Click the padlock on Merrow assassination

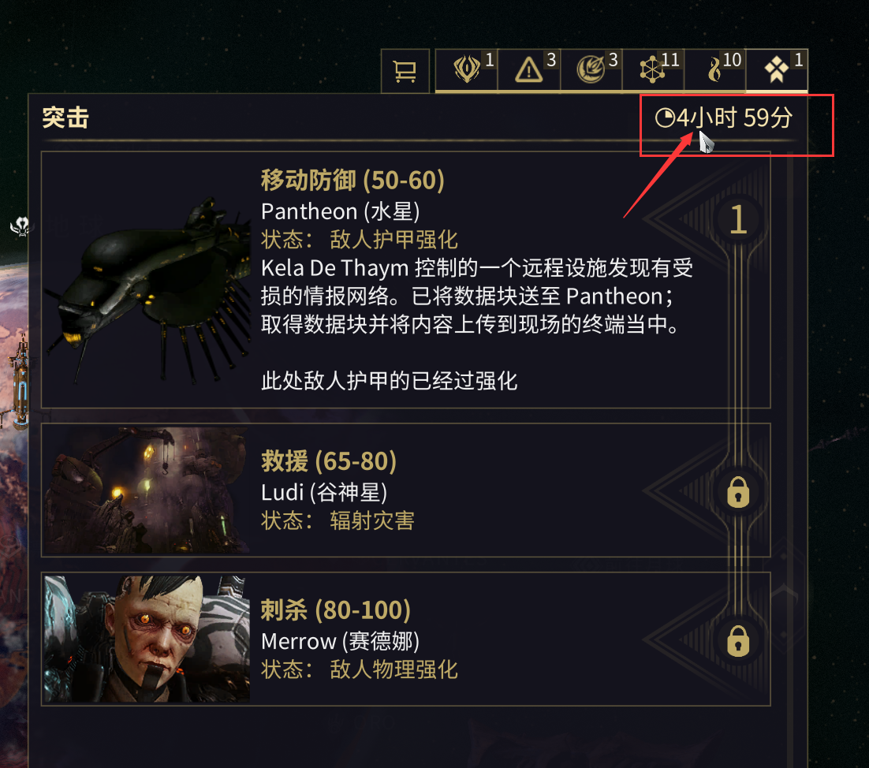[x=738, y=640]
